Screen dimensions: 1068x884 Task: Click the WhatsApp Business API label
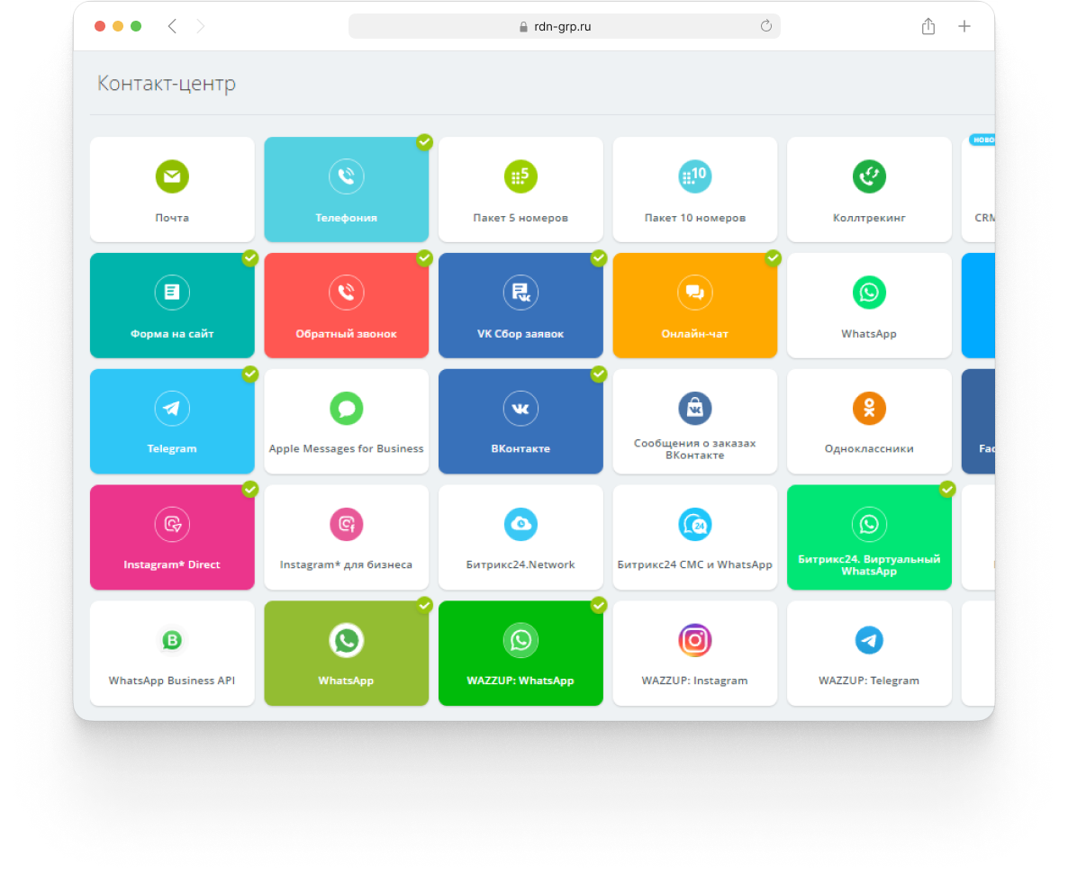click(x=172, y=681)
